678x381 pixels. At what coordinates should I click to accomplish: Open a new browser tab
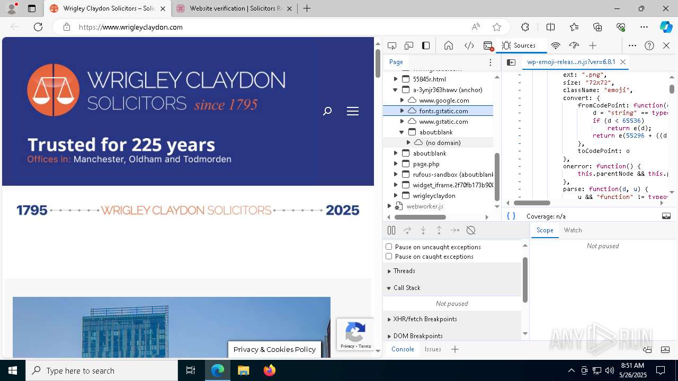(x=307, y=8)
